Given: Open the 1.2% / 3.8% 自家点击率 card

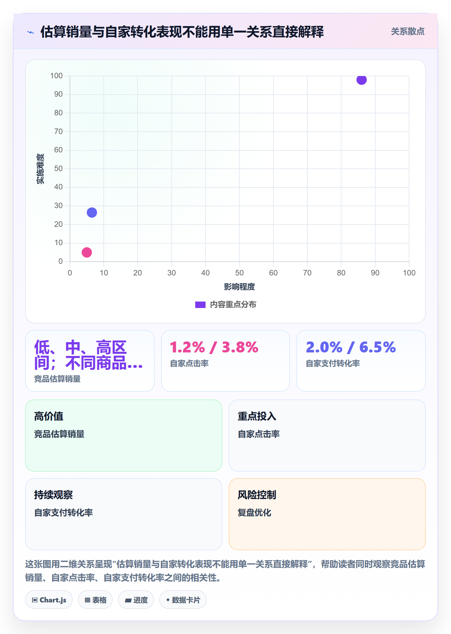Looking at the screenshot, I should click(225, 361).
